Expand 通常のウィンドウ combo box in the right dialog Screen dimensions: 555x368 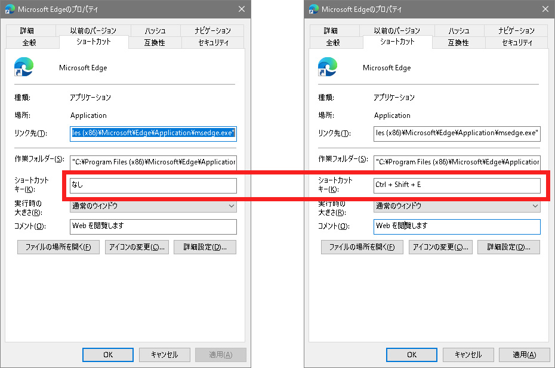tap(457, 206)
